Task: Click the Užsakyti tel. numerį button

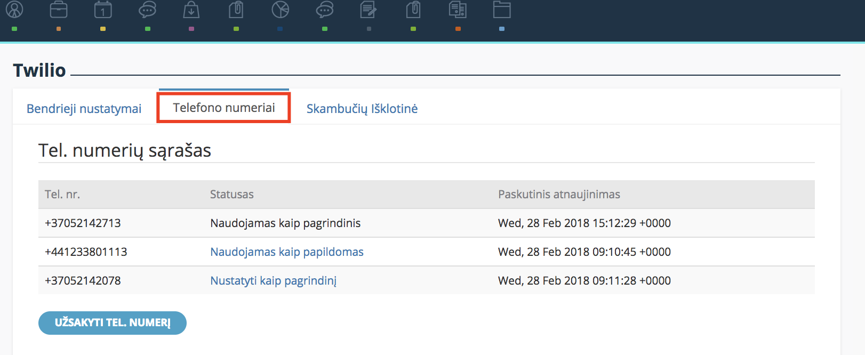Action: click(x=113, y=323)
